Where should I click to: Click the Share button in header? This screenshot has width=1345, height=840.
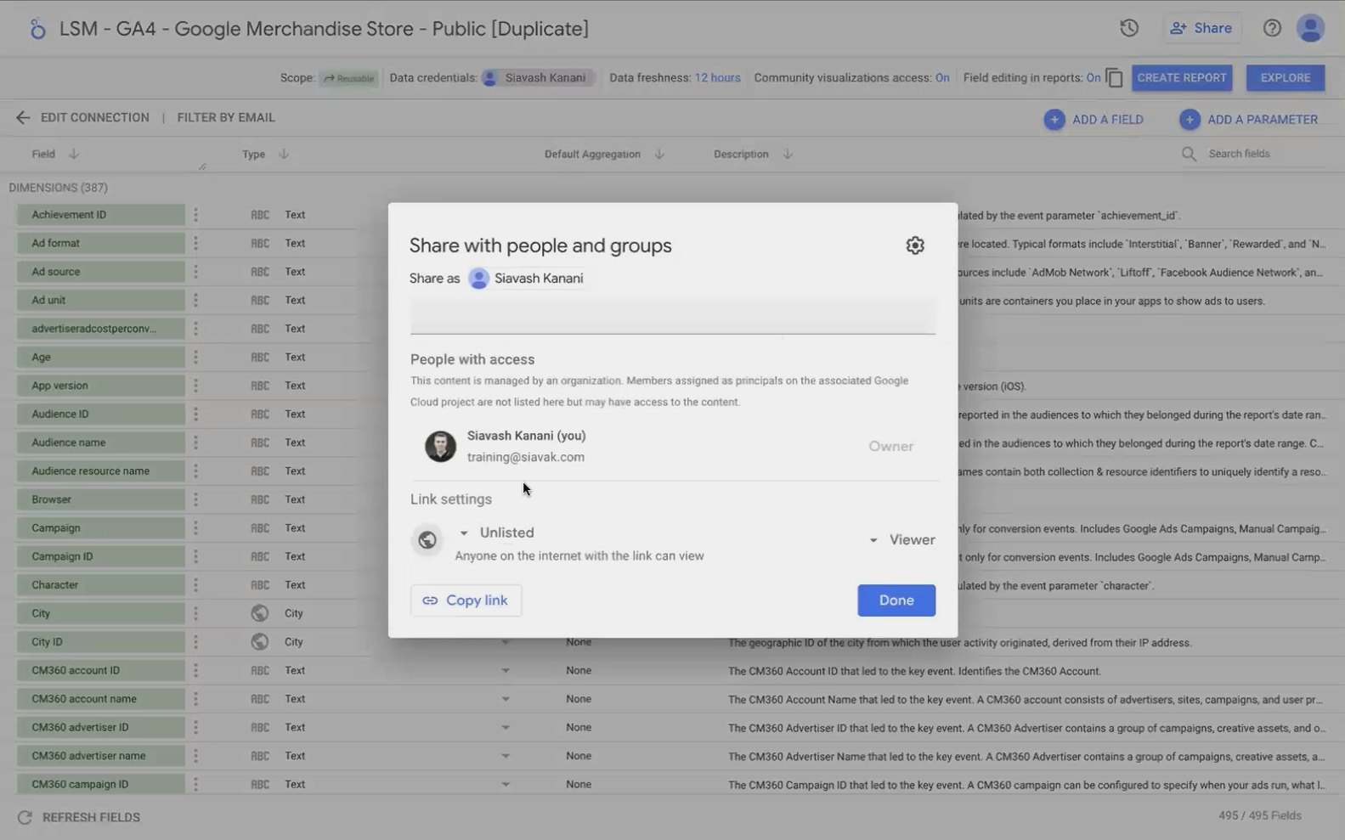pos(1201,28)
